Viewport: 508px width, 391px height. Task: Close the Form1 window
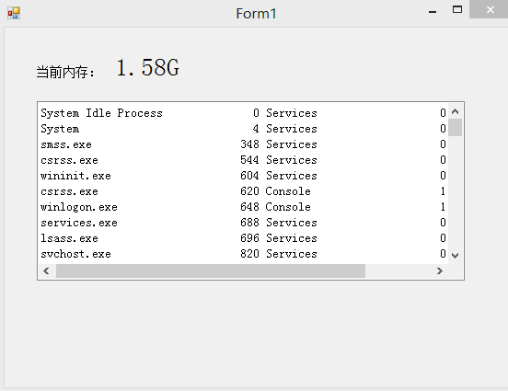490,9
